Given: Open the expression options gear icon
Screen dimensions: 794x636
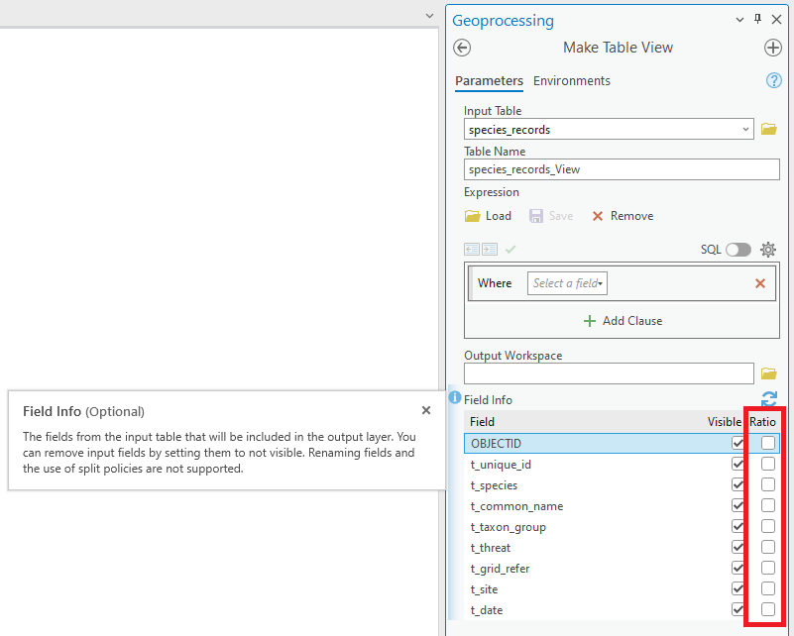Looking at the screenshot, I should click(768, 249).
